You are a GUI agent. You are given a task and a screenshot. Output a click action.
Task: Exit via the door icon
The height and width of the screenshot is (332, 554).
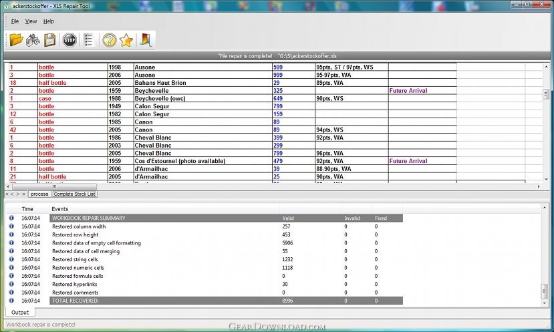146,40
